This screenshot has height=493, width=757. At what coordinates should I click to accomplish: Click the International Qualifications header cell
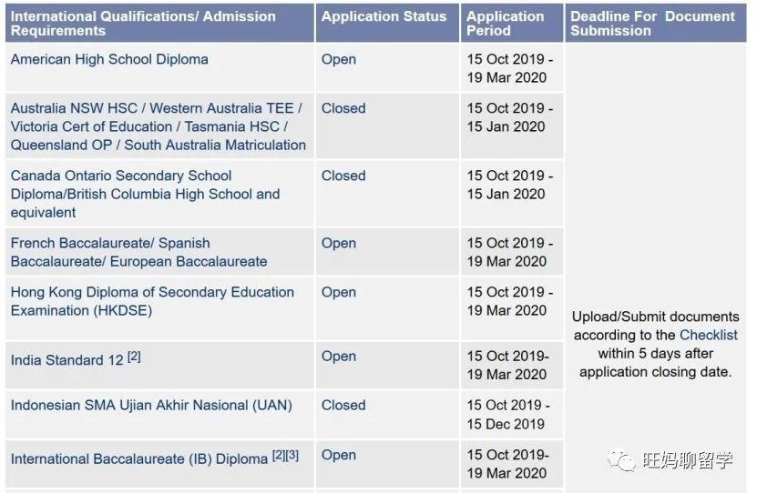coord(159,23)
